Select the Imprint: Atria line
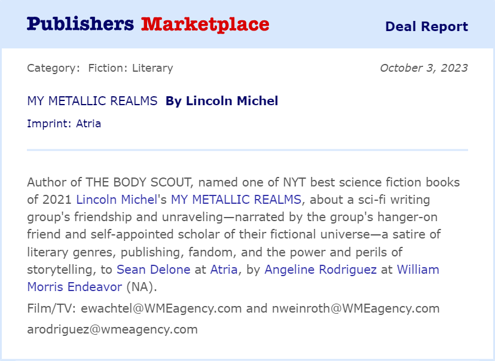The image size is (495, 361). pyautogui.click(x=64, y=124)
